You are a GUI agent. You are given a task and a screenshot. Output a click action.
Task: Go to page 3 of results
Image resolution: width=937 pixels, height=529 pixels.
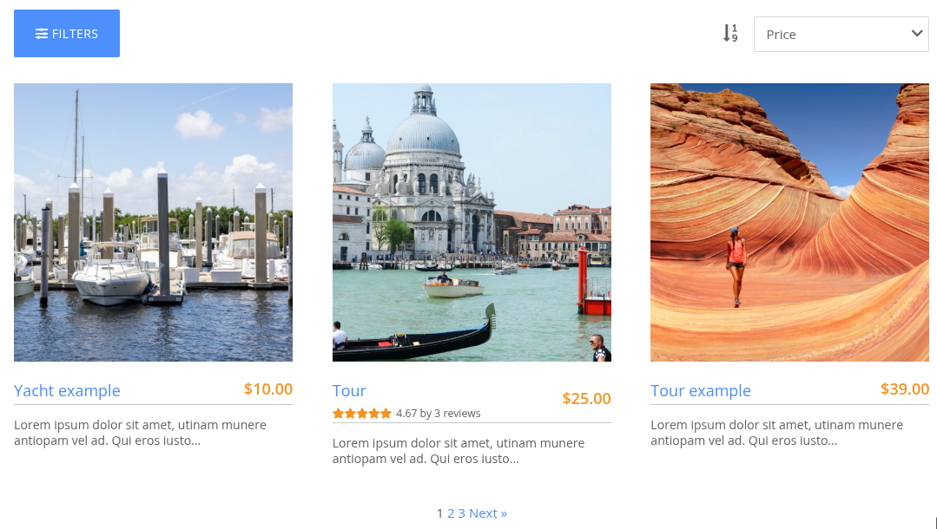(461, 513)
